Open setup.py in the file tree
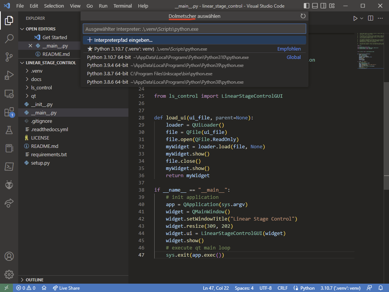389x292 pixels. [40, 163]
